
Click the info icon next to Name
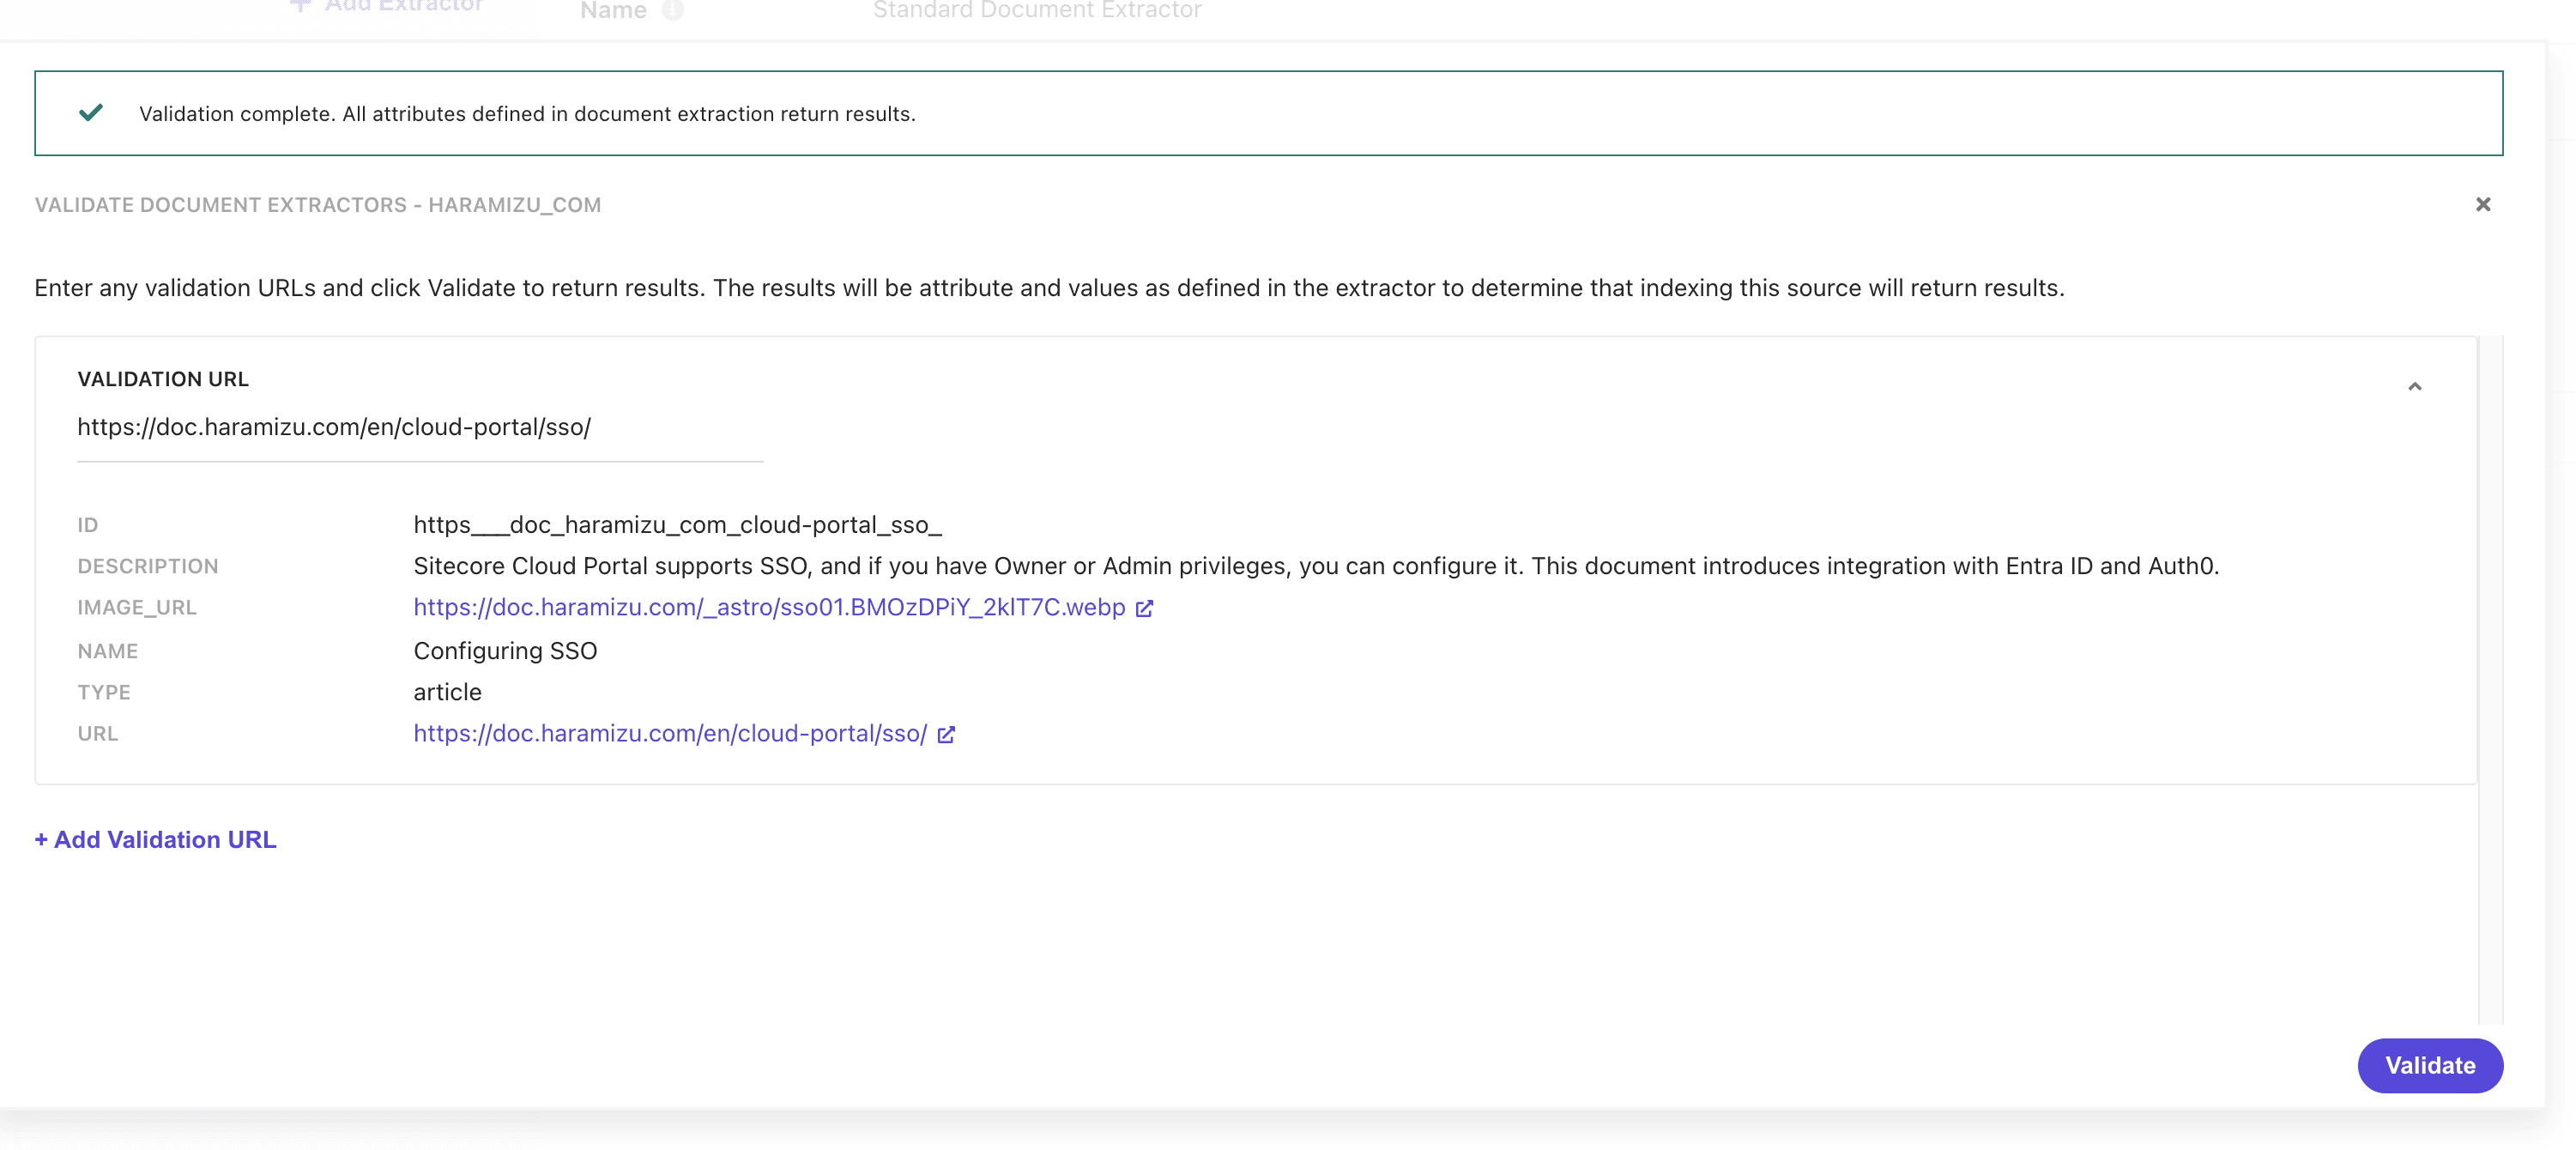tap(673, 10)
